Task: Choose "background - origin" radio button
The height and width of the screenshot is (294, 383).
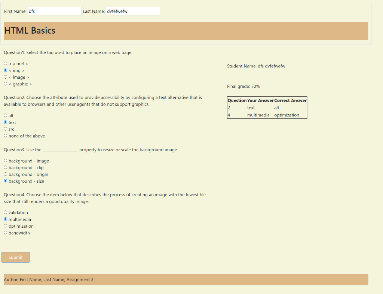Action: pyautogui.click(x=5, y=174)
